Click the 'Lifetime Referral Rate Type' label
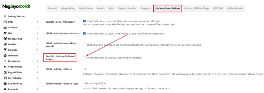This screenshot has width=264, height=93. [62, 83]
